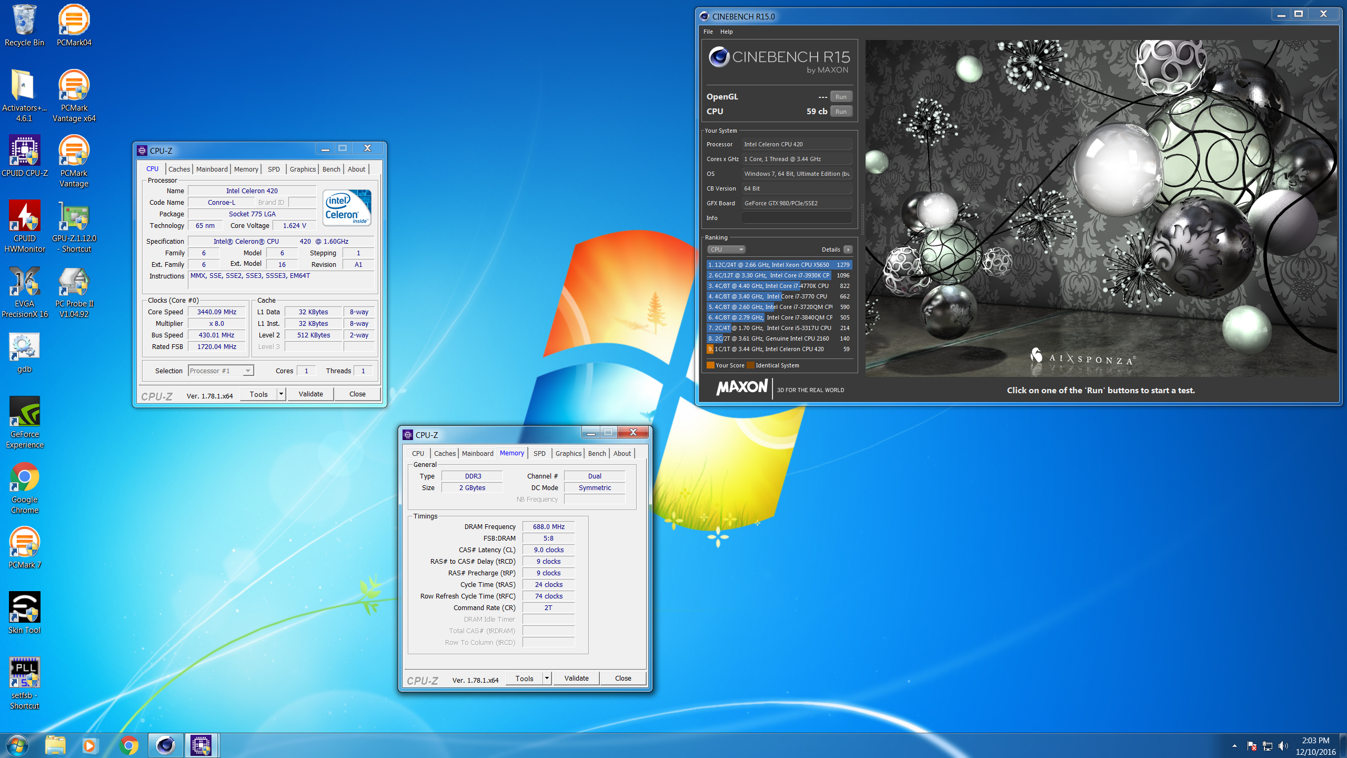The image size is (1347, 758).
Task: Click Validate in lower CPU-Z Memory window
Action: (577, 678)
